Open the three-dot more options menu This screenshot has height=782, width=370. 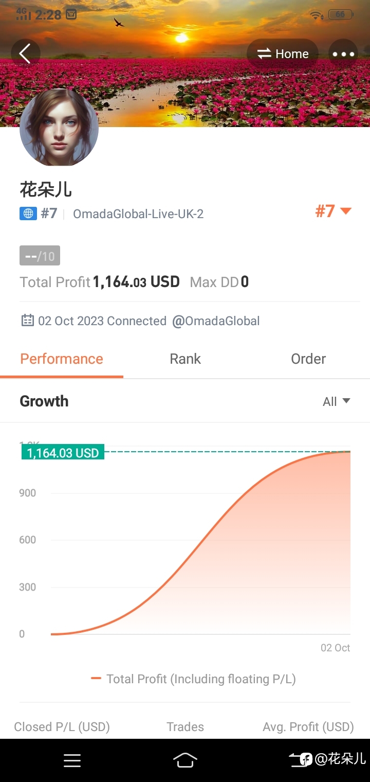point(343,54)
